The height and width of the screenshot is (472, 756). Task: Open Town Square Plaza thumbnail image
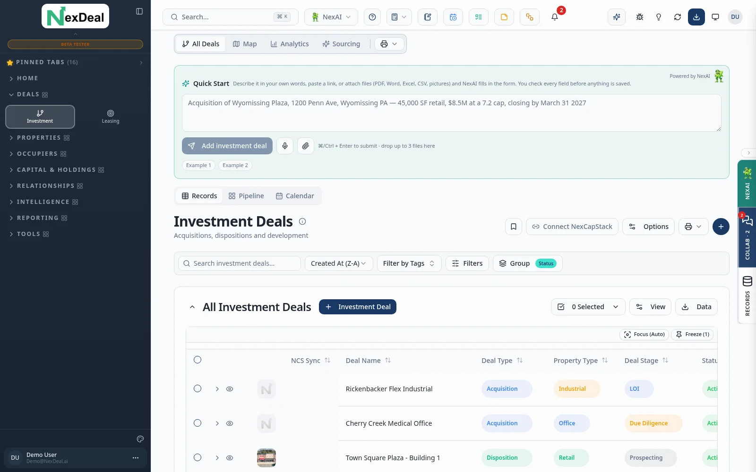pyautogui.click(x=266, y=458)
